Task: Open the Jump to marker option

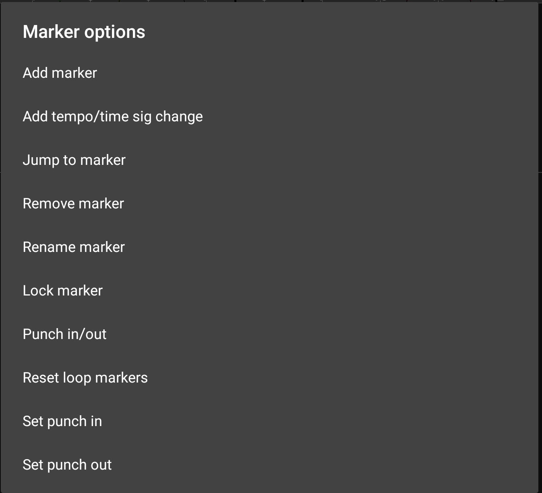Action: [x=74, y=160]
